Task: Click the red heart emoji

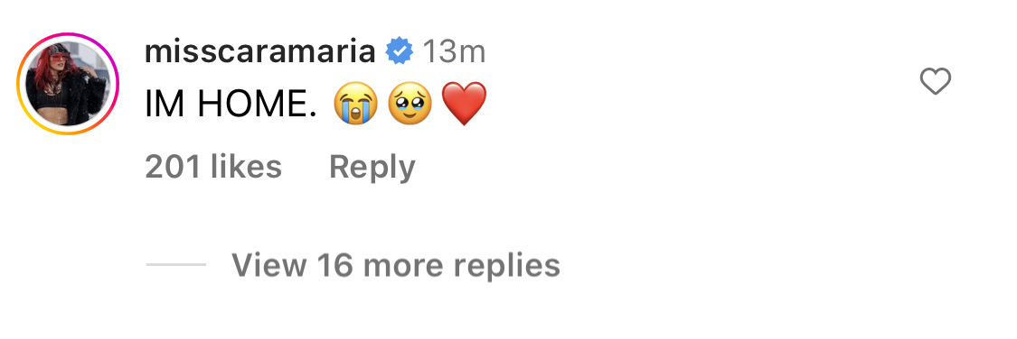Action: (x=463, y=105)
